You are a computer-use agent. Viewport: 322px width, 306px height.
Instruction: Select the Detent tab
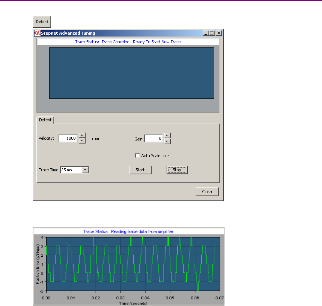[45, 120]
